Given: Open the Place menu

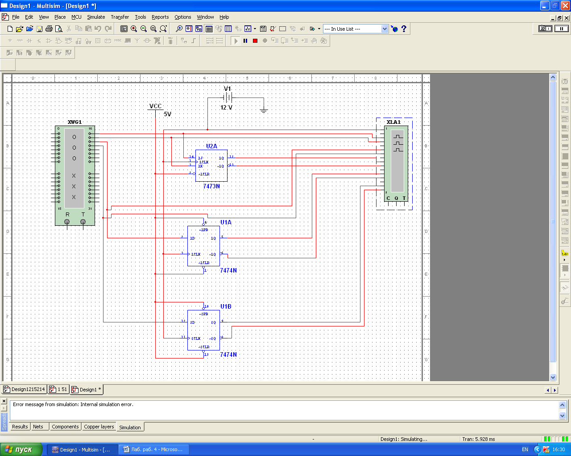Looking at the screenshot, I should 60,17.
